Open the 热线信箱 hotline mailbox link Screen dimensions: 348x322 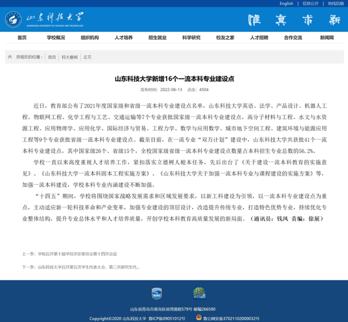[x=335, y=3]
